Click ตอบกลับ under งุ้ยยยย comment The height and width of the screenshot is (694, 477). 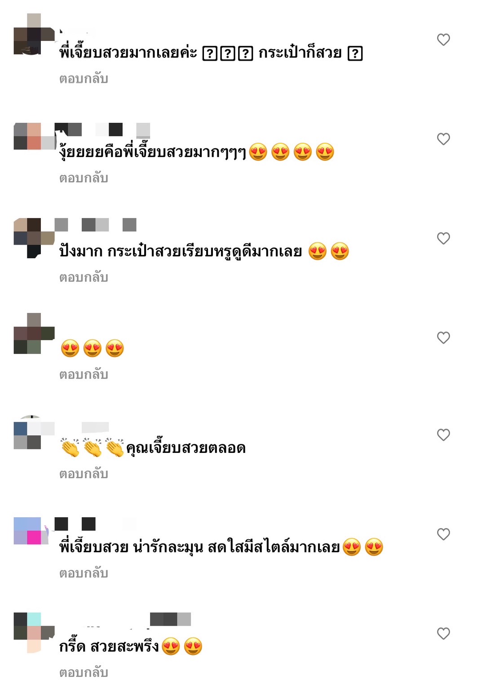point(84,178)
